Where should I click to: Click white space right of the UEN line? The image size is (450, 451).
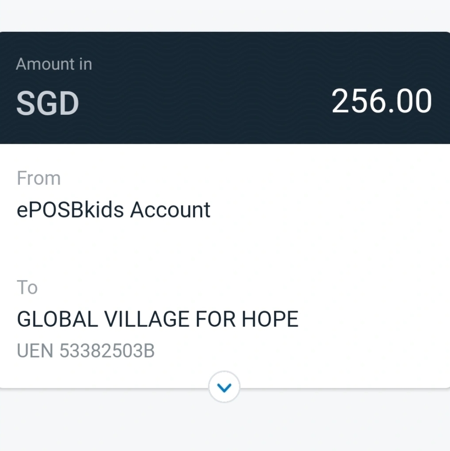(x=309, y=351)
